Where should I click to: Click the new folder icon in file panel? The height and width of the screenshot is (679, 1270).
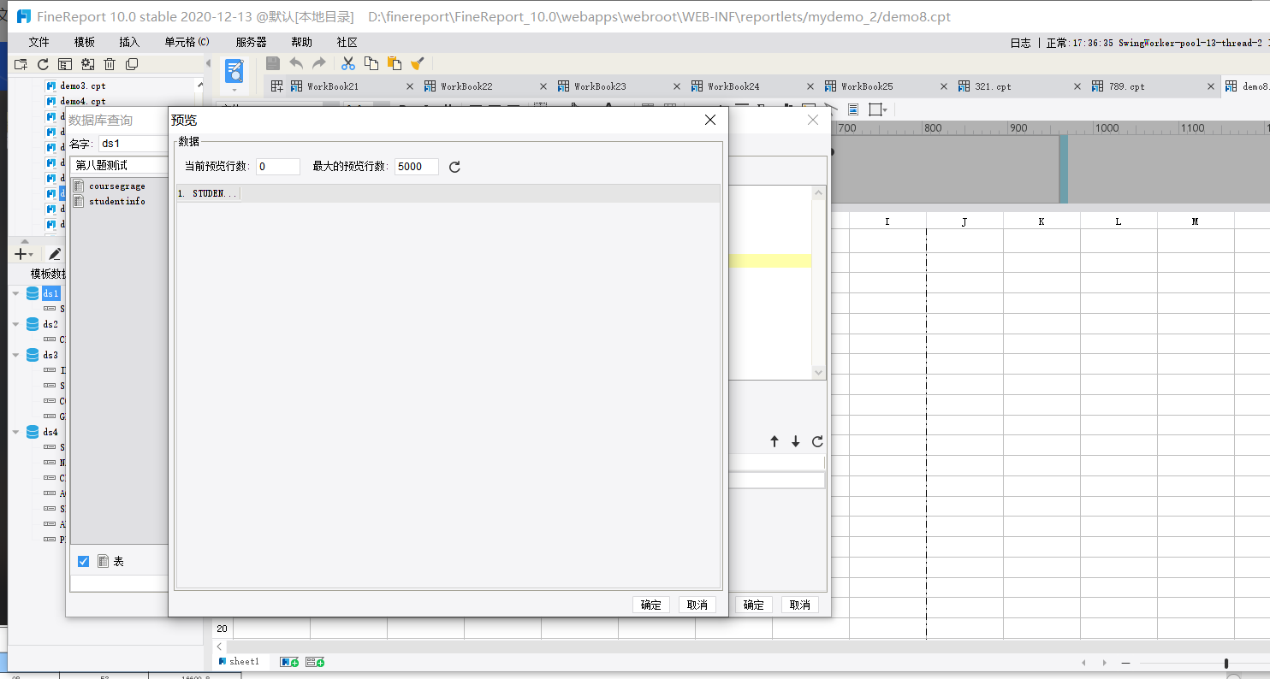(21, 64)
